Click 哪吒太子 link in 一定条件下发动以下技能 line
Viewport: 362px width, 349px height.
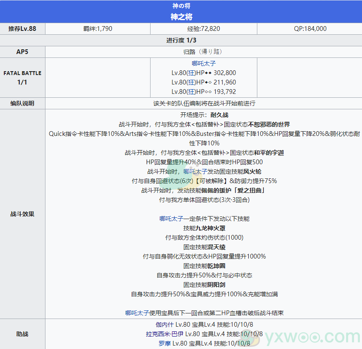[171, 219]
